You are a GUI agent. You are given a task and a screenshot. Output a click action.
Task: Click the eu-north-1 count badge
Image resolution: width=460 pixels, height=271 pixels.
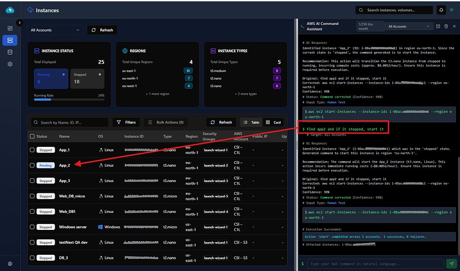[188, 78]
